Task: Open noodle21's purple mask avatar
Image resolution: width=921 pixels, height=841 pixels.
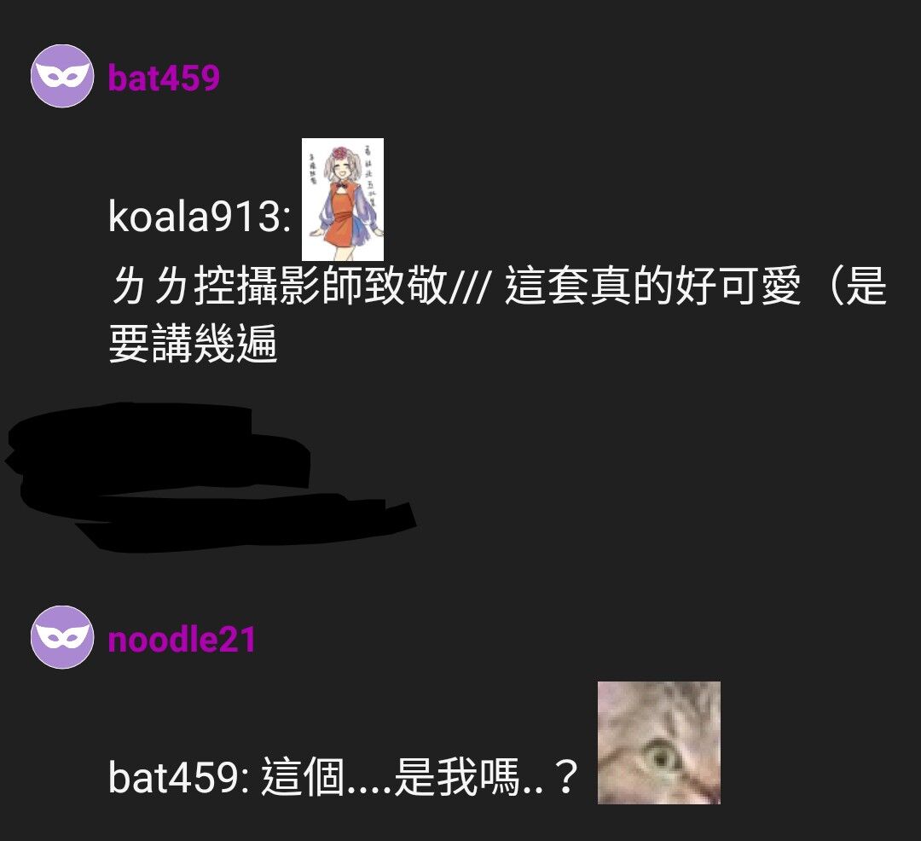Action: [x=62, y=637]
